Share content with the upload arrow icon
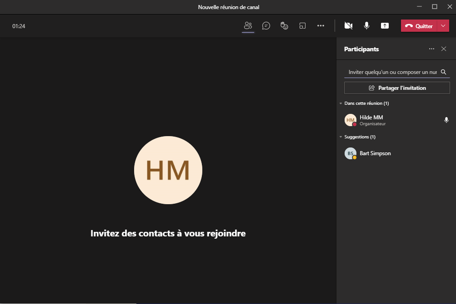This screenshot has height=304, width=456. pyautogui.click(x=385, y=26)
